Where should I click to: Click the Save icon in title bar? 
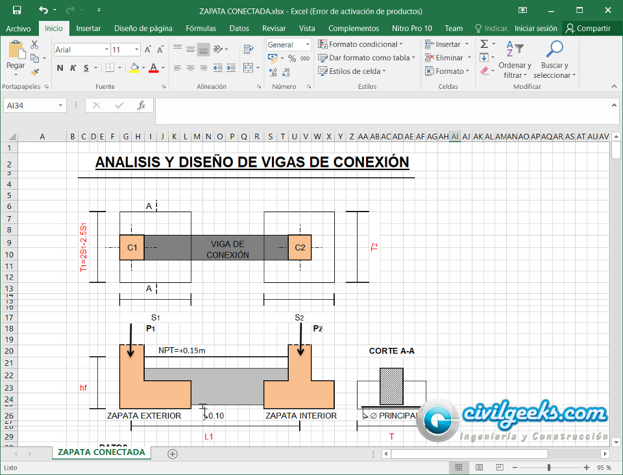tap(17, 10)
